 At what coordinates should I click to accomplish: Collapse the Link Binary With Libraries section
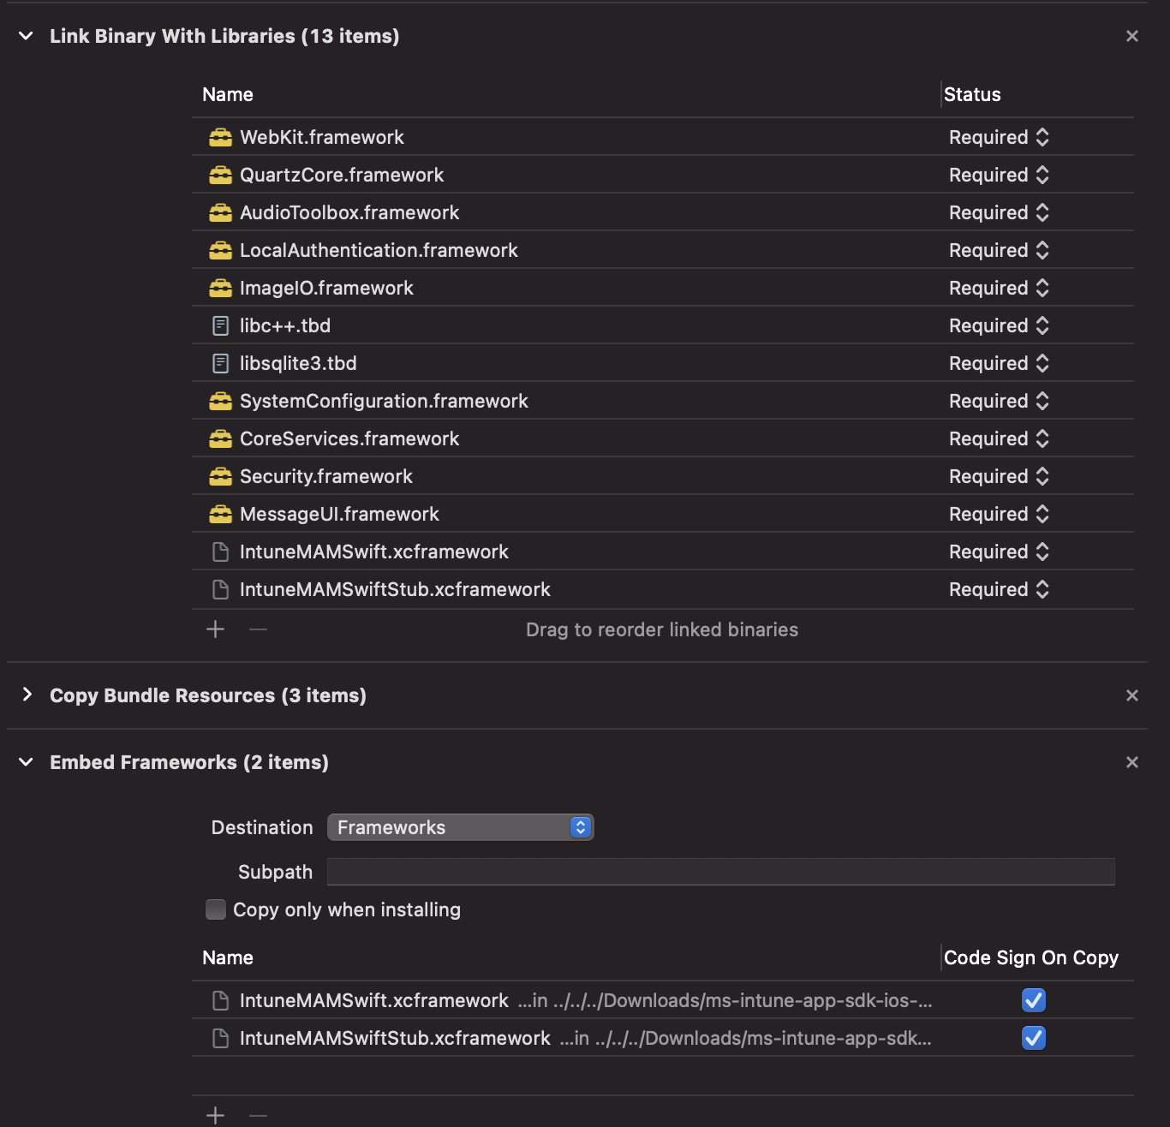(25, 36)
